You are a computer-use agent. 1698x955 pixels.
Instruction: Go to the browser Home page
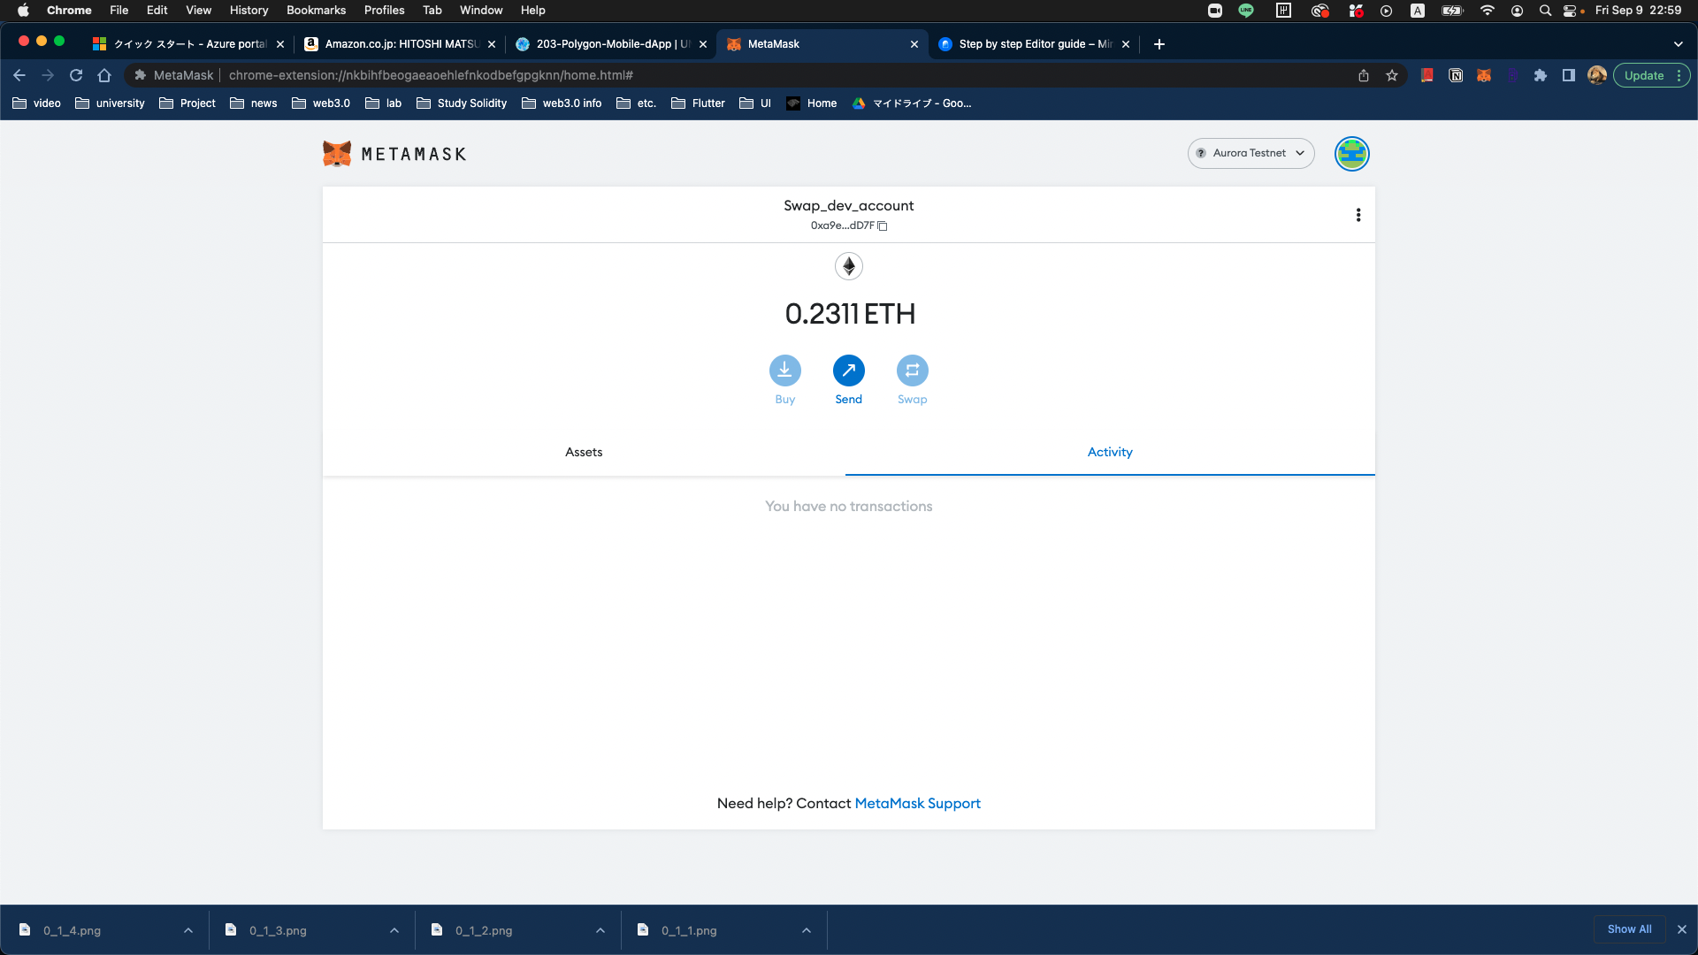104,75
